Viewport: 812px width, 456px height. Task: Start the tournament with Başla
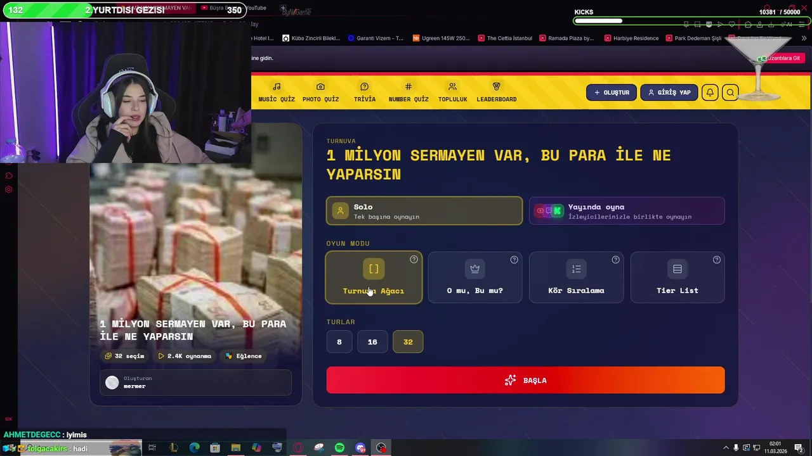525,380
